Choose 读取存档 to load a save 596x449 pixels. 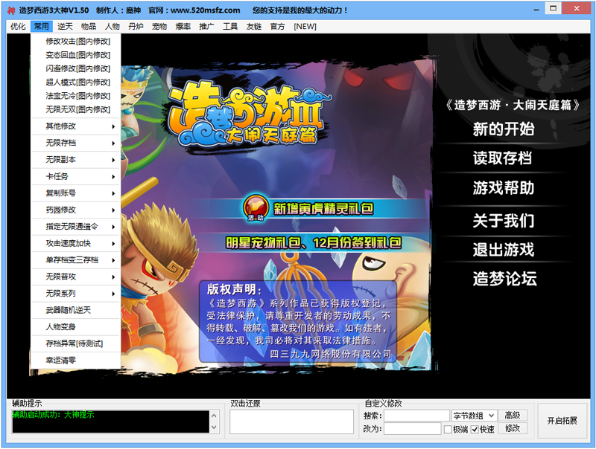click(x=502, y=158)
